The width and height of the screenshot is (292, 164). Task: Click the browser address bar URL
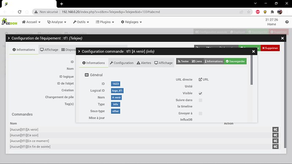pos(111,12)
